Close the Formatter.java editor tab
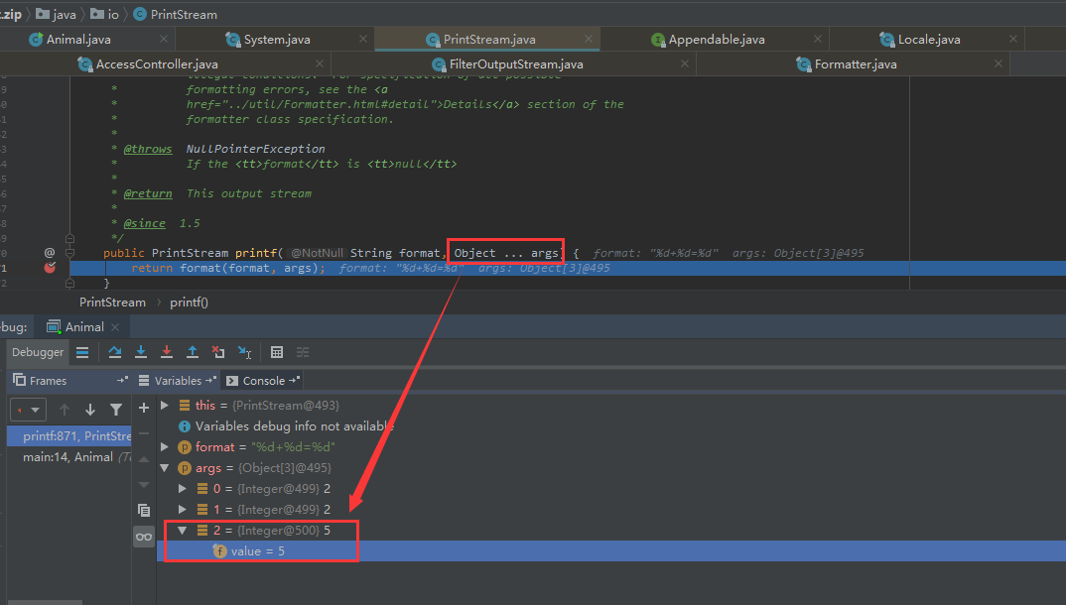Viewport: 1066px width, 605px height. click(x=999, y=63)
